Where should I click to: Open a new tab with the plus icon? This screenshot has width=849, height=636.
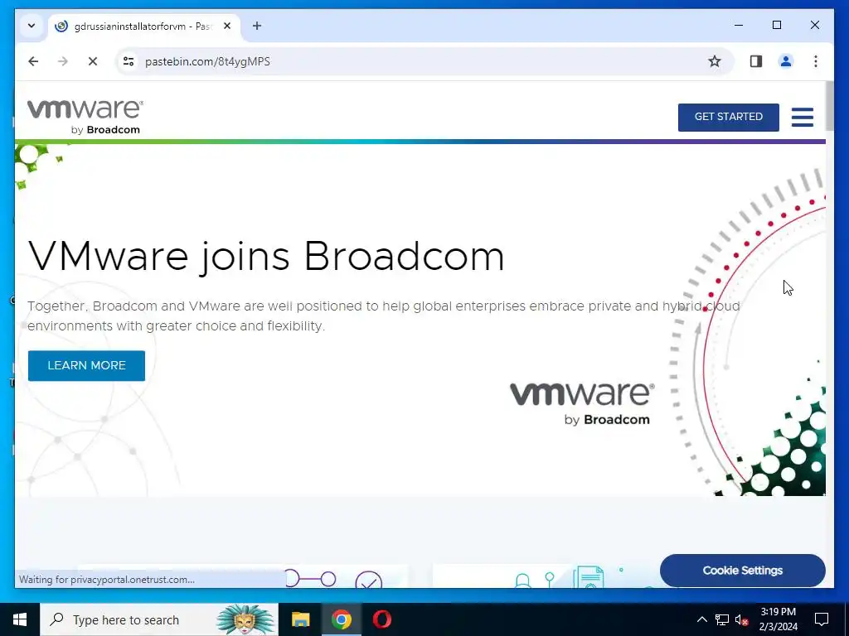257,26
